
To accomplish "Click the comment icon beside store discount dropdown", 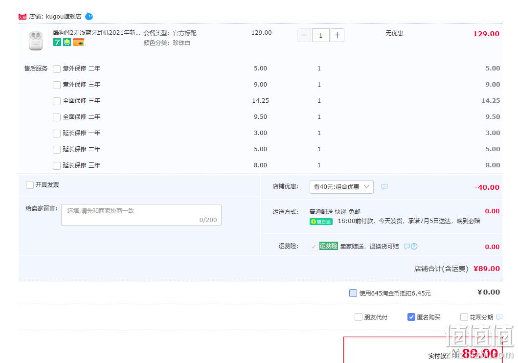I will pyautogui.click(x=384, y=186).
